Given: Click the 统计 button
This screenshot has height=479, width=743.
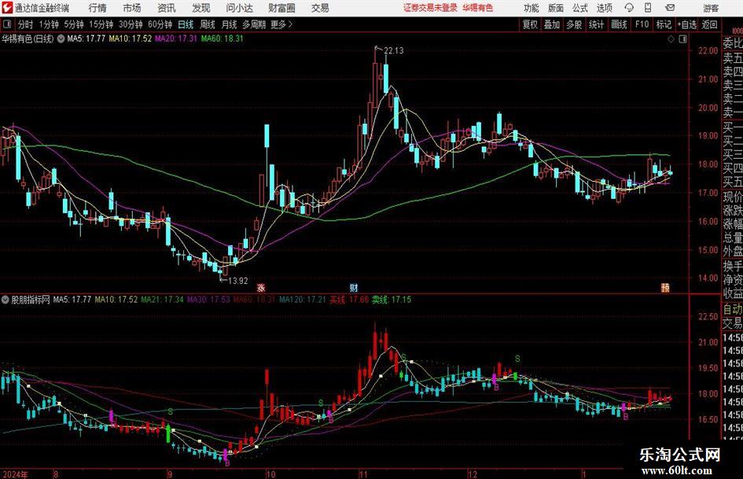Looking at the screenshot, I should (x=596, y=24).
